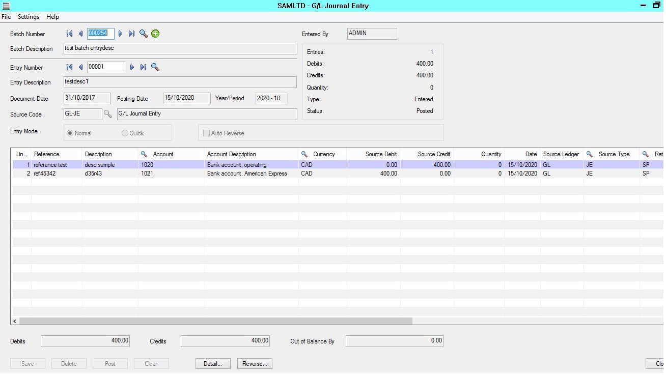Go to last entry number
The height and width of the screenshot is (376, 666).
[x=143, y=67]
